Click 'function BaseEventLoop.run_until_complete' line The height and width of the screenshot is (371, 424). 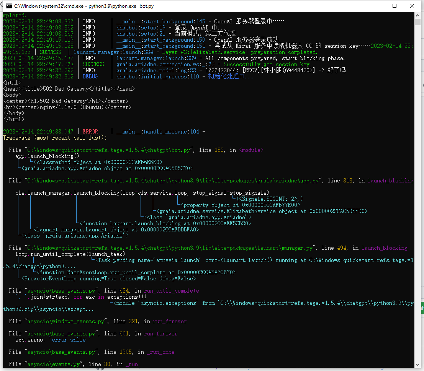[136, 272]
